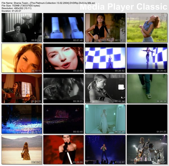169x166 pixels.
Task: Click the Resolution 480x352 line
Action: click(17, 8)
